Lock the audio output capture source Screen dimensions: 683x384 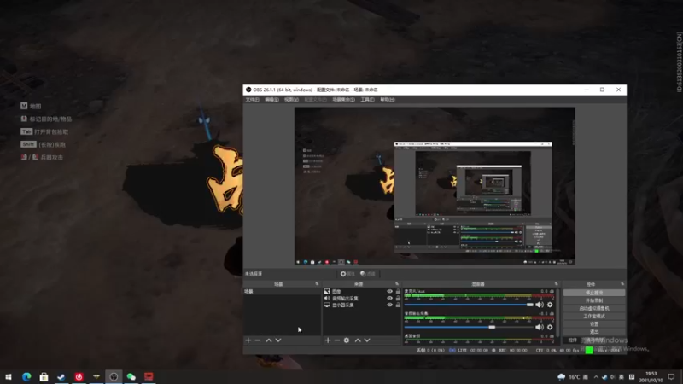(398, 298)
